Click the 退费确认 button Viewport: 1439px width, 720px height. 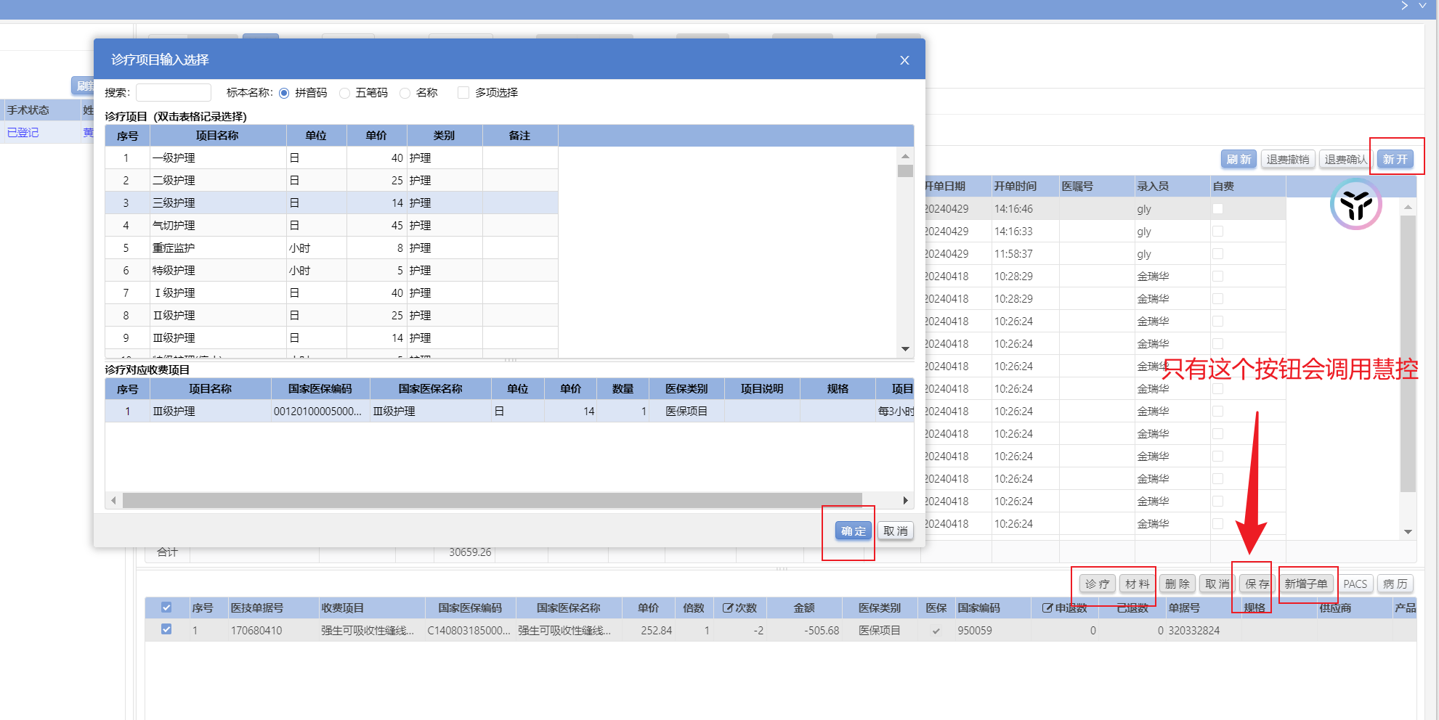coord(1345,160)
